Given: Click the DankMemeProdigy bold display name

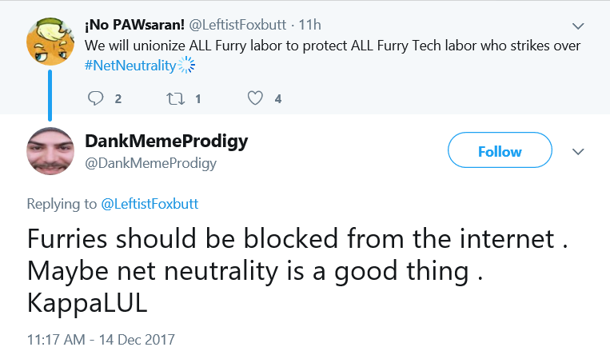Looking at the screenshot, I should point(166,141).
